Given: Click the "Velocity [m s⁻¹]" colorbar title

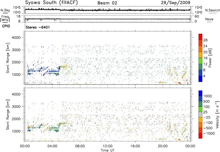Looking at the screenshot, I should (x=217, y=114).
